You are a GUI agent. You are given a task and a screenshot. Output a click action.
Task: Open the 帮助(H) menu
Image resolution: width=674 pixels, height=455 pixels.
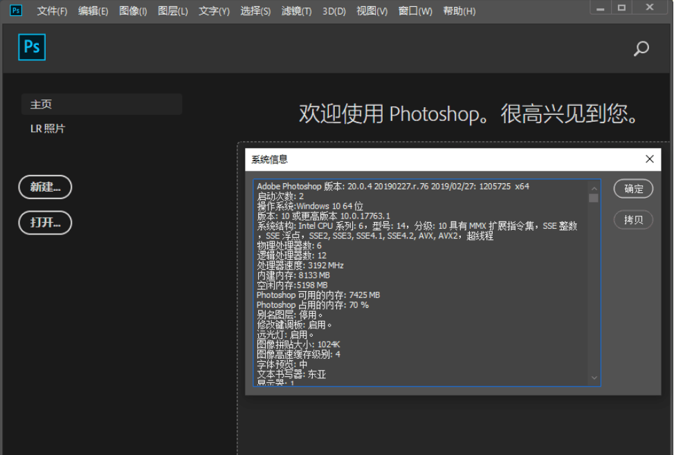(x=459, y=11)
